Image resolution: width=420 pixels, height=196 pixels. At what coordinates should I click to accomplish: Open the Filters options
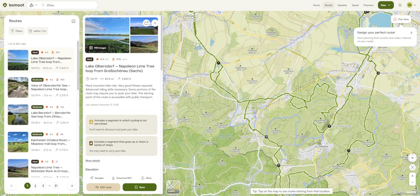tap(16, 31)
